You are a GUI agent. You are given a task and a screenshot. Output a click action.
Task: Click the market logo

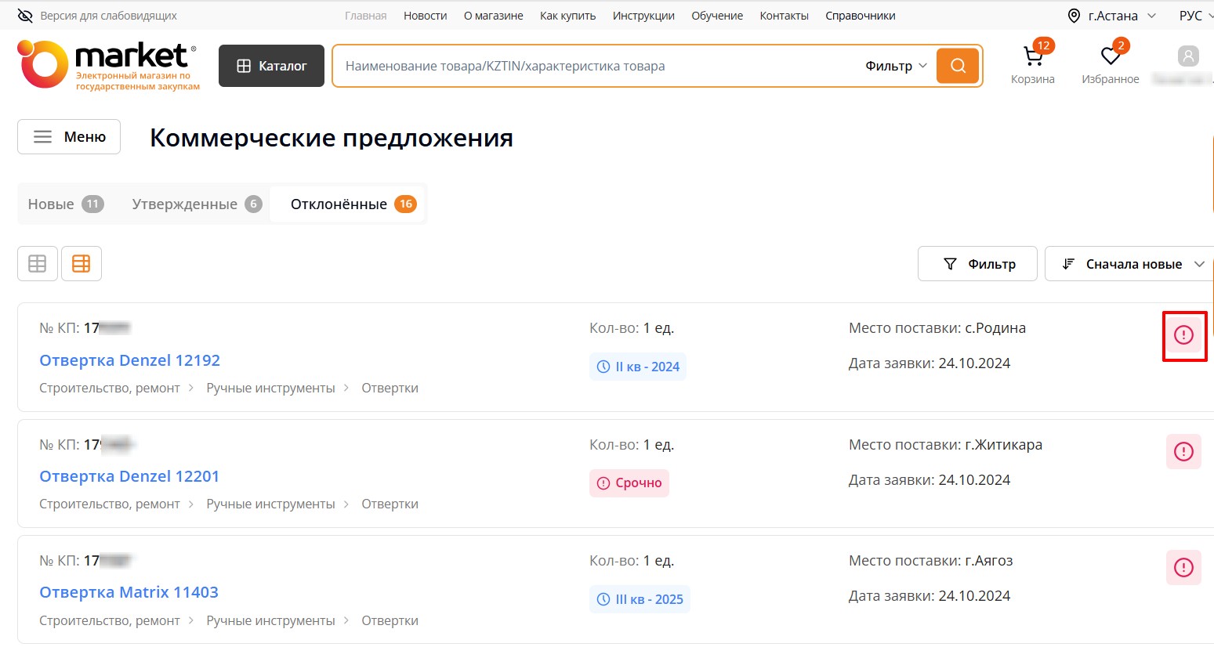click(108, 65)
